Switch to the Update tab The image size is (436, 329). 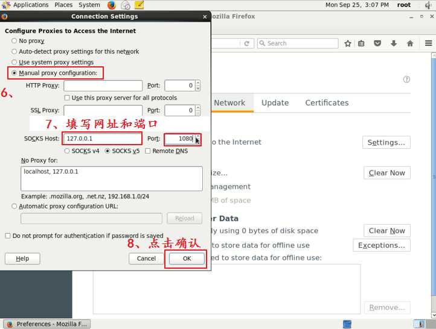(275, 102)
